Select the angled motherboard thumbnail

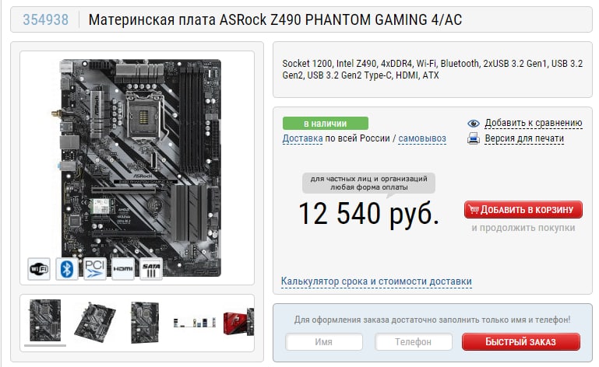94,322
